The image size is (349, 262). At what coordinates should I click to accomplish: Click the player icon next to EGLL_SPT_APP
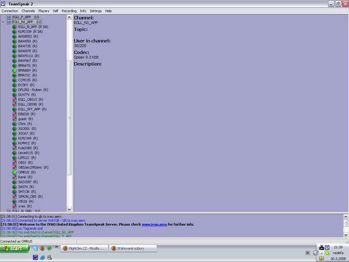click(x=15, y=109)
